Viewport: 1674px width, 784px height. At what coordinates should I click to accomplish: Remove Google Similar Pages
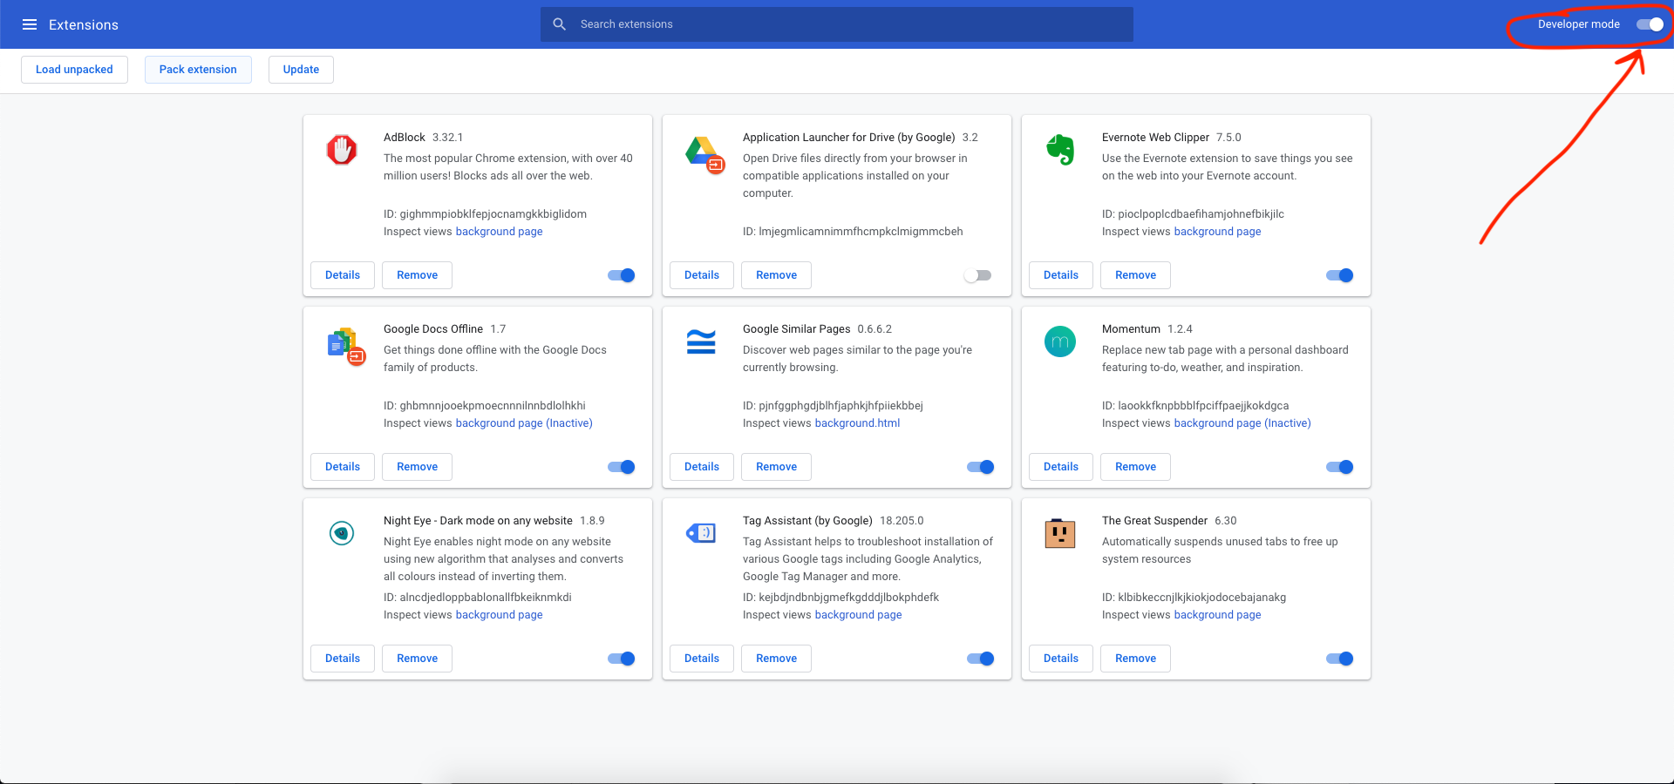tap(776, 467)
